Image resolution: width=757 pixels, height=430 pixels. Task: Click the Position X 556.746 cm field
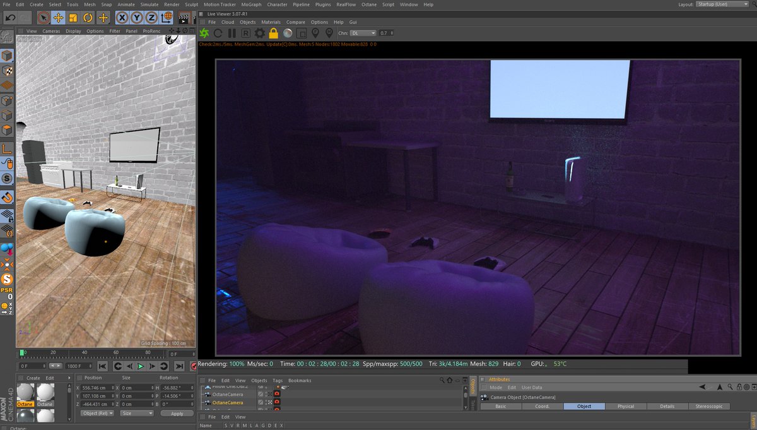(x=97, y=388)
